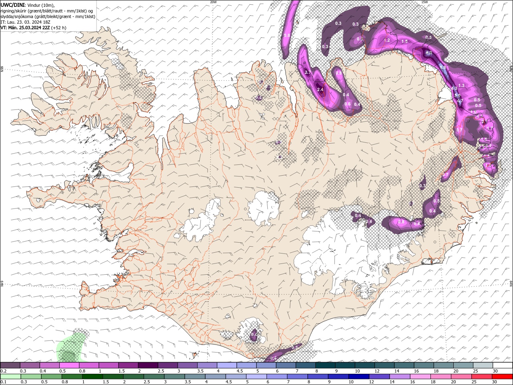
Task: Select the white swatch above 30 on snow scale
Action: click(503, 365)
